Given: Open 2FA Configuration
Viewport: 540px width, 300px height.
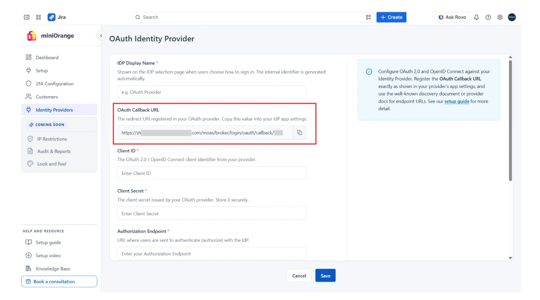Looking at the screenshot, I should pyautogui.click(x=59, y=83).
